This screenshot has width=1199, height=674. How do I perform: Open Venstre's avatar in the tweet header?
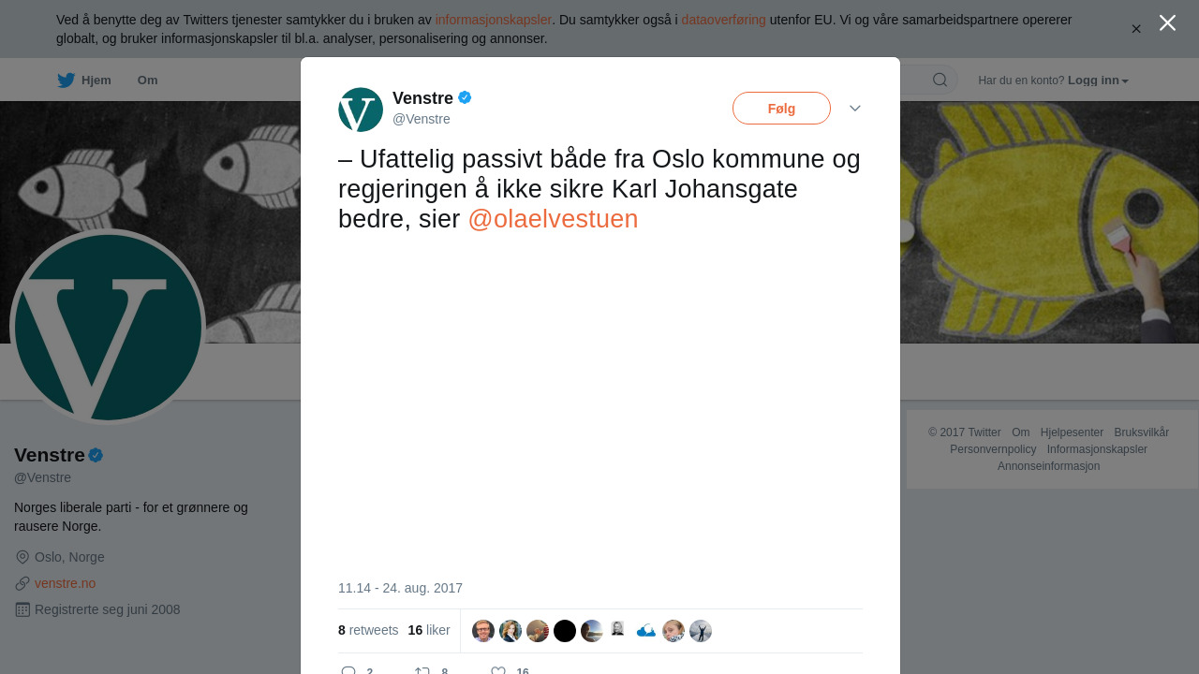click(x=361, y=110)
